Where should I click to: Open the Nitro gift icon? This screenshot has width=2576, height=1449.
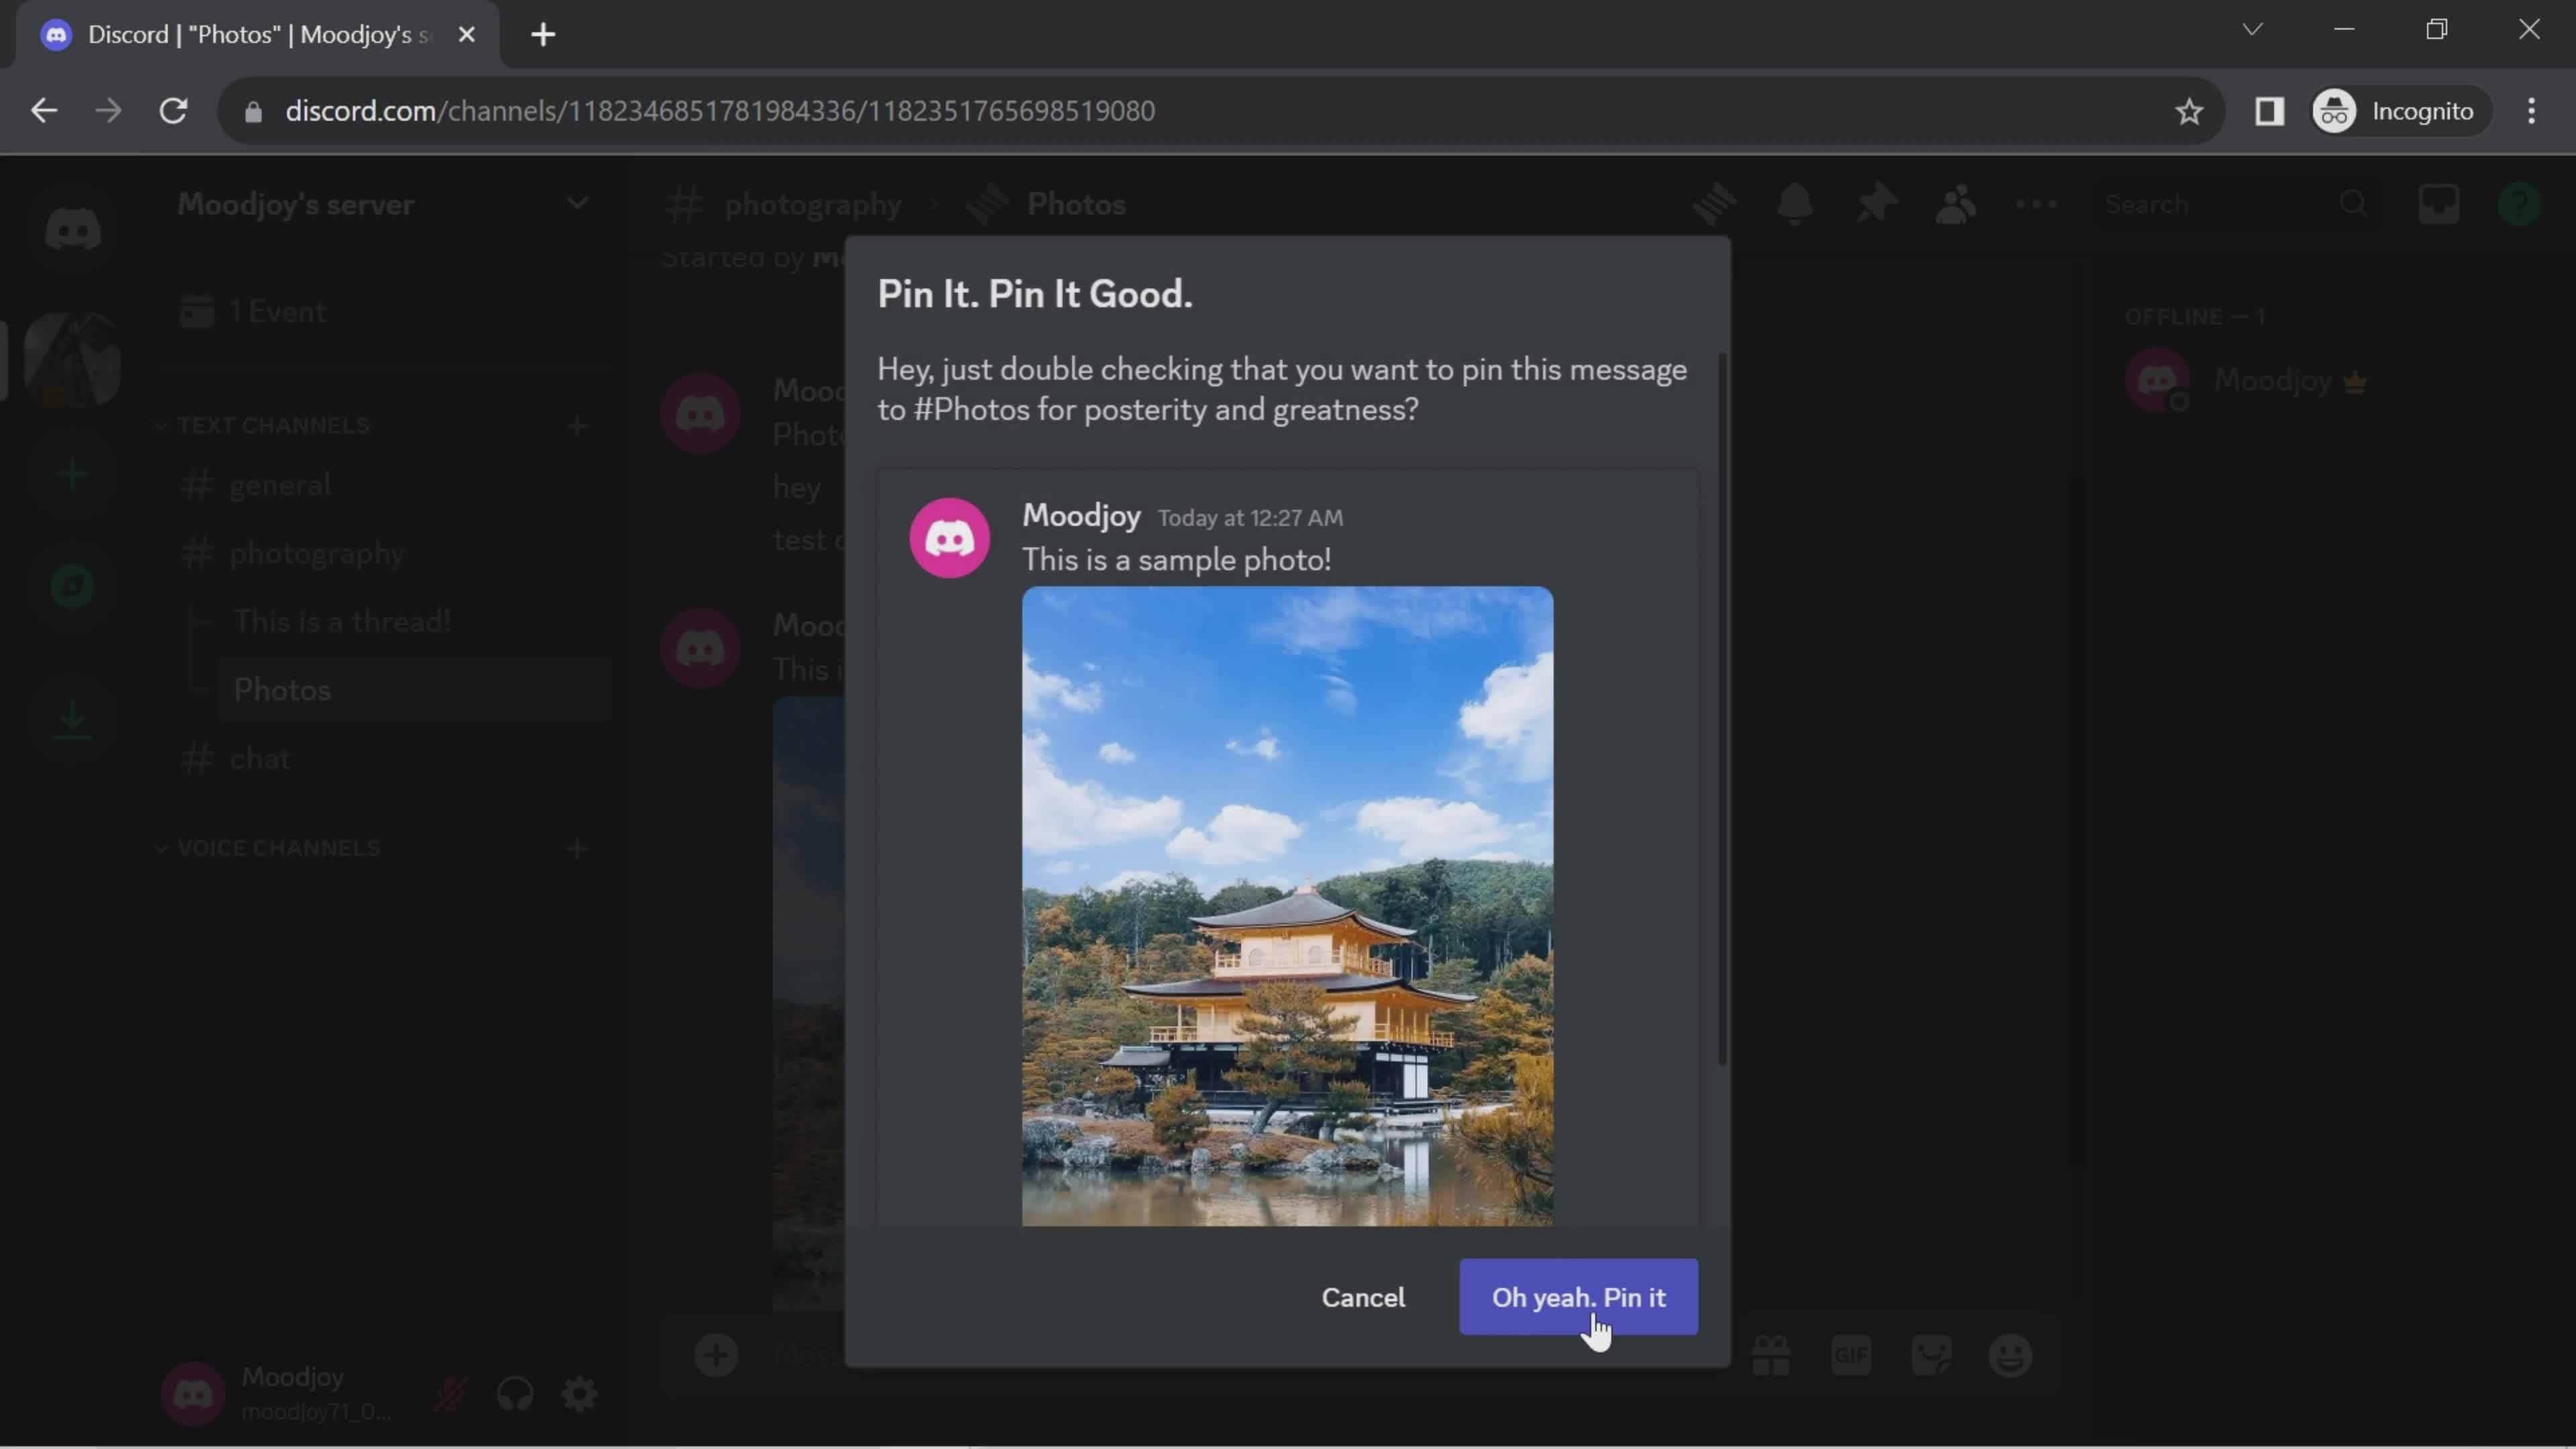click(1771, 1356)
